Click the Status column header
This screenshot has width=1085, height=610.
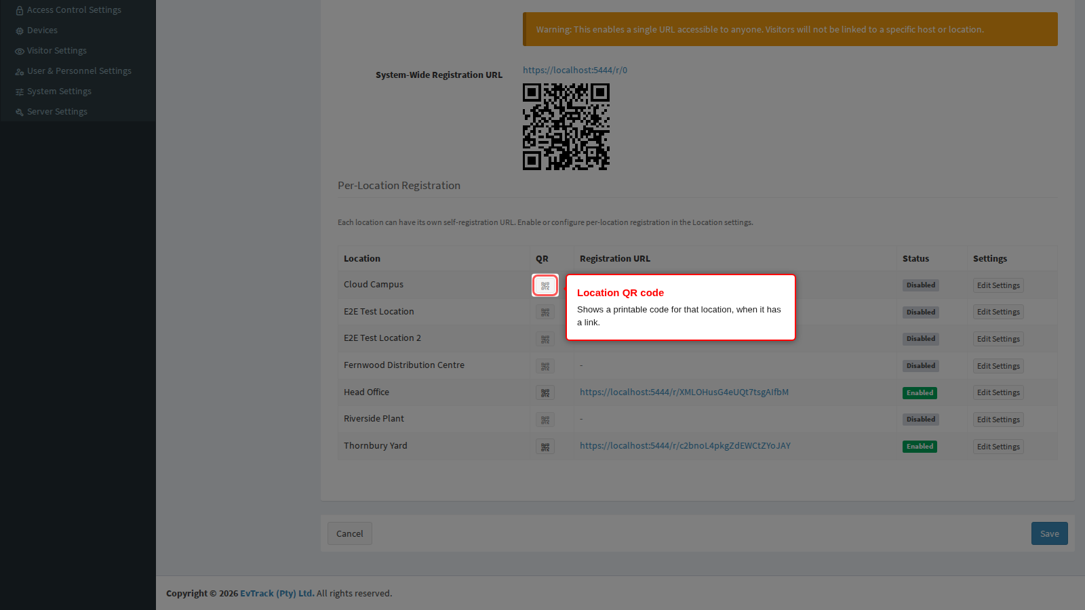915,258
